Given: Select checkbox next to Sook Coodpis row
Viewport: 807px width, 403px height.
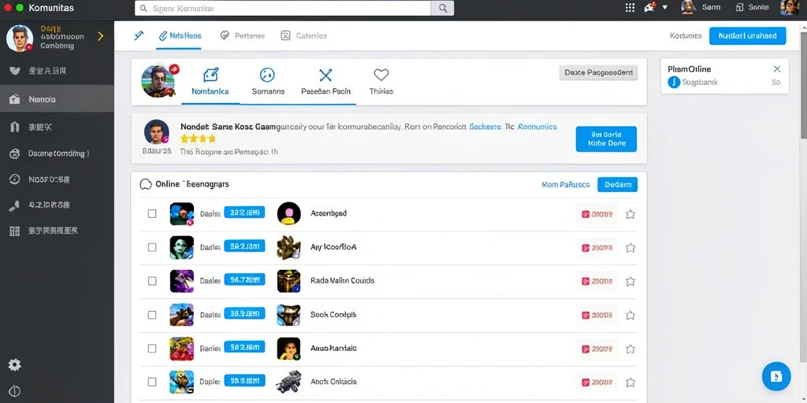Looking at the screenshot, I should (x=152, y=315).
